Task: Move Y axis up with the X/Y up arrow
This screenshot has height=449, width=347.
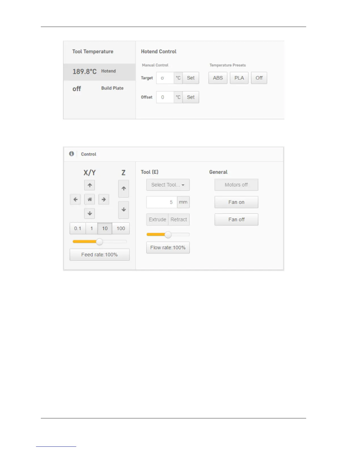Action: click(x=90, y=185)
